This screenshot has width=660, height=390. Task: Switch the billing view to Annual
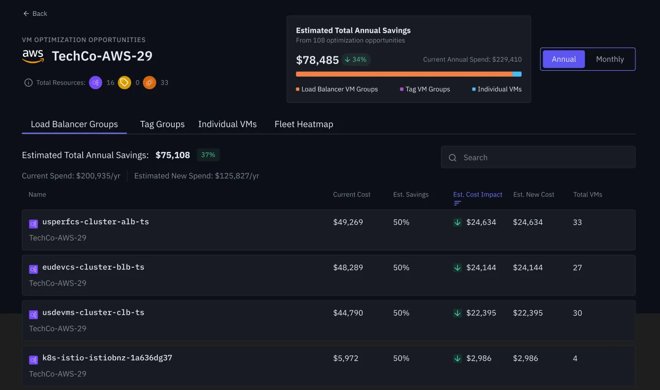click(x=564, y=59)
